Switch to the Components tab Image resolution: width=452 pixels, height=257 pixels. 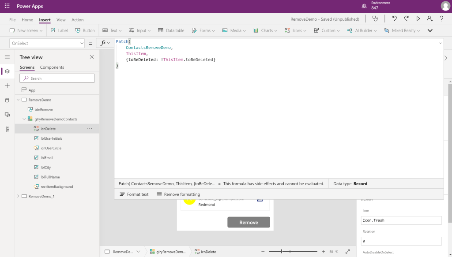click(52, 67)
